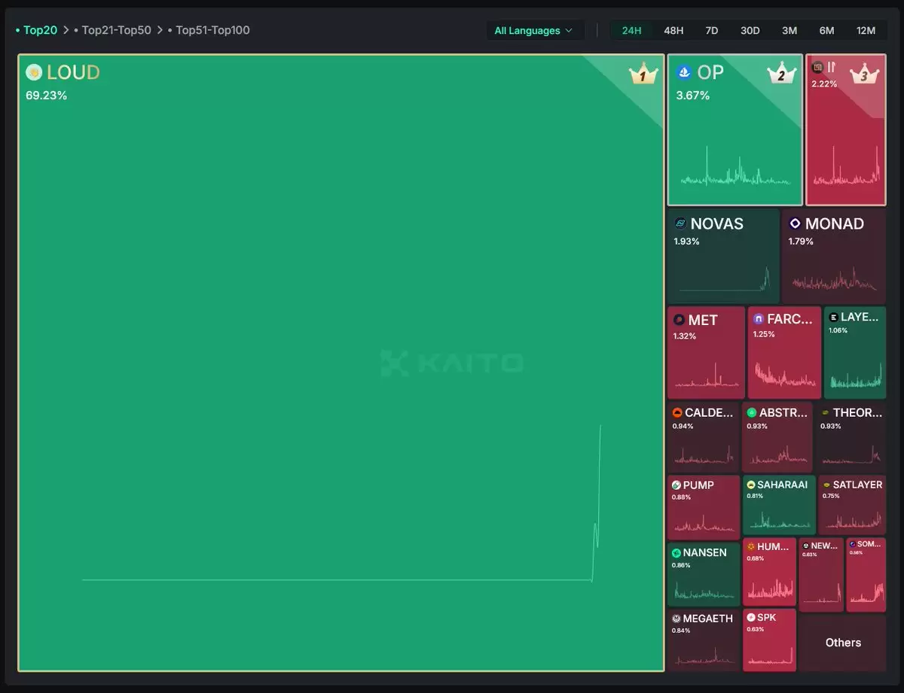
Task: Click the LOUD token logo icon
Action: (x=33, y=72)
